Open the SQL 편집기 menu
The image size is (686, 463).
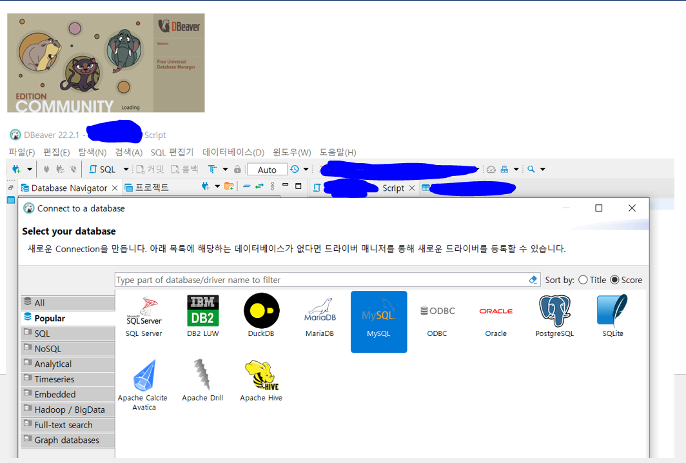[172, 152]
